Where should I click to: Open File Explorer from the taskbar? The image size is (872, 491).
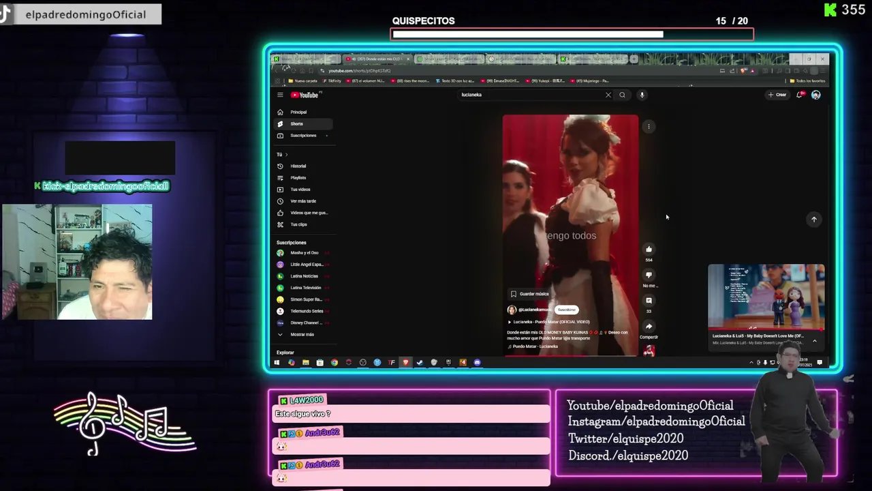305,363
